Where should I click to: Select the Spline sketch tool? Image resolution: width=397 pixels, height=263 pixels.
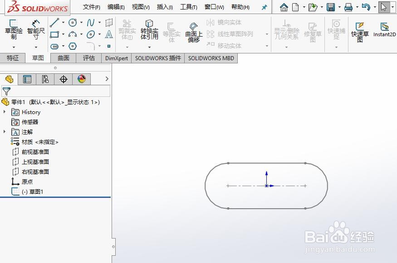[91, 23]
